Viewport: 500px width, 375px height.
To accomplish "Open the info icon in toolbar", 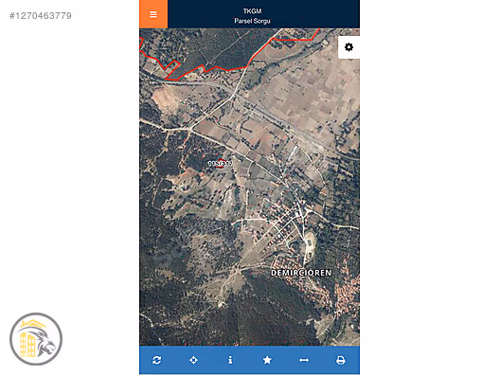I will click(230, 360).
